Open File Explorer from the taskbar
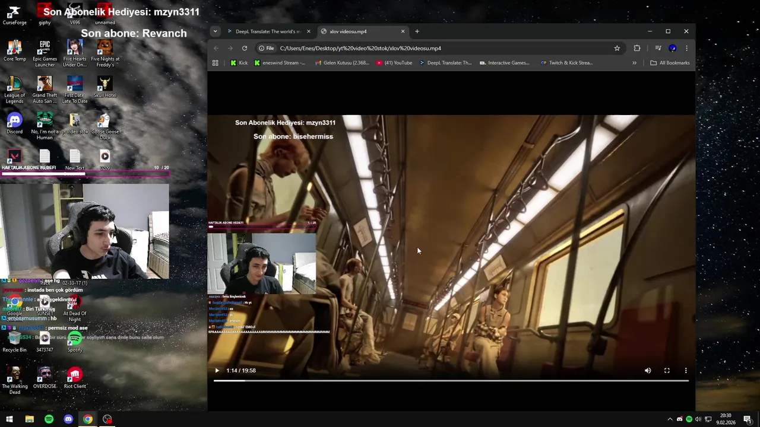760x427 pixels. click(29, 419)
